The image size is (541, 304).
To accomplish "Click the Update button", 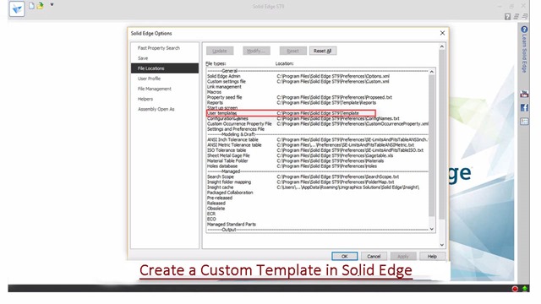I will [220, 51].
